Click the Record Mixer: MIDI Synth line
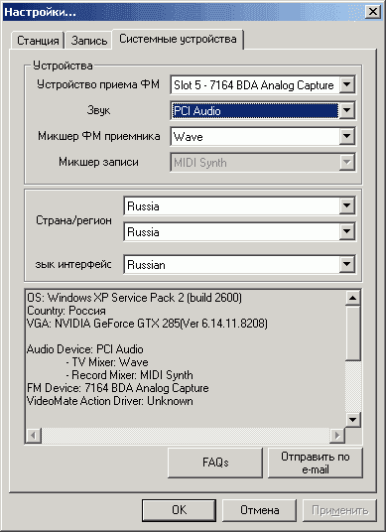This screenshot has height=532, width=386. [130, 375]
